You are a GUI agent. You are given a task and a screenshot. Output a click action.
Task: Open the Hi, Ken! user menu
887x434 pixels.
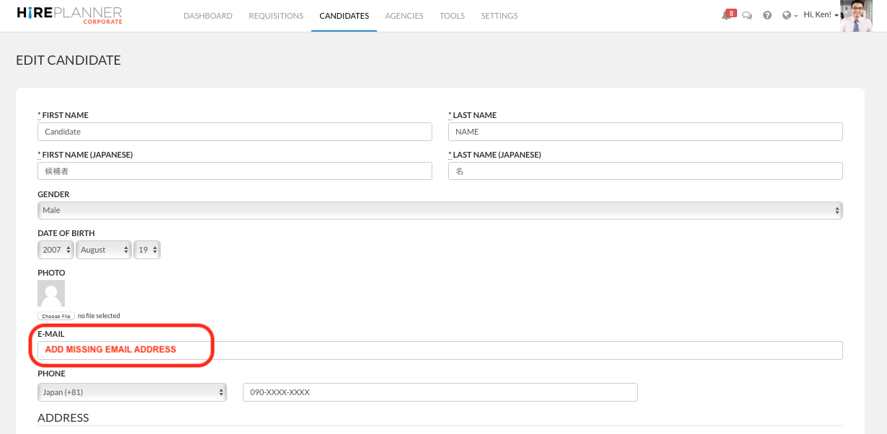(x=820, y=15)
